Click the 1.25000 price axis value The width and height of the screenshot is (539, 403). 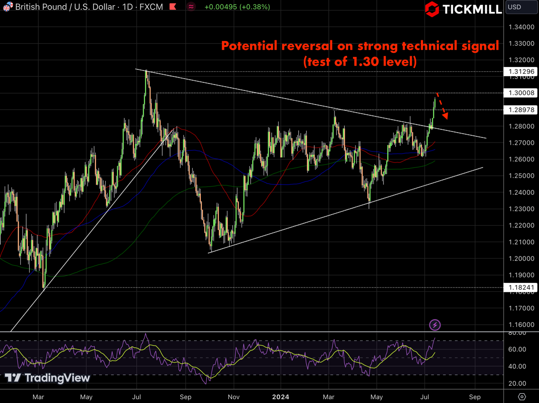pos(521,176)
